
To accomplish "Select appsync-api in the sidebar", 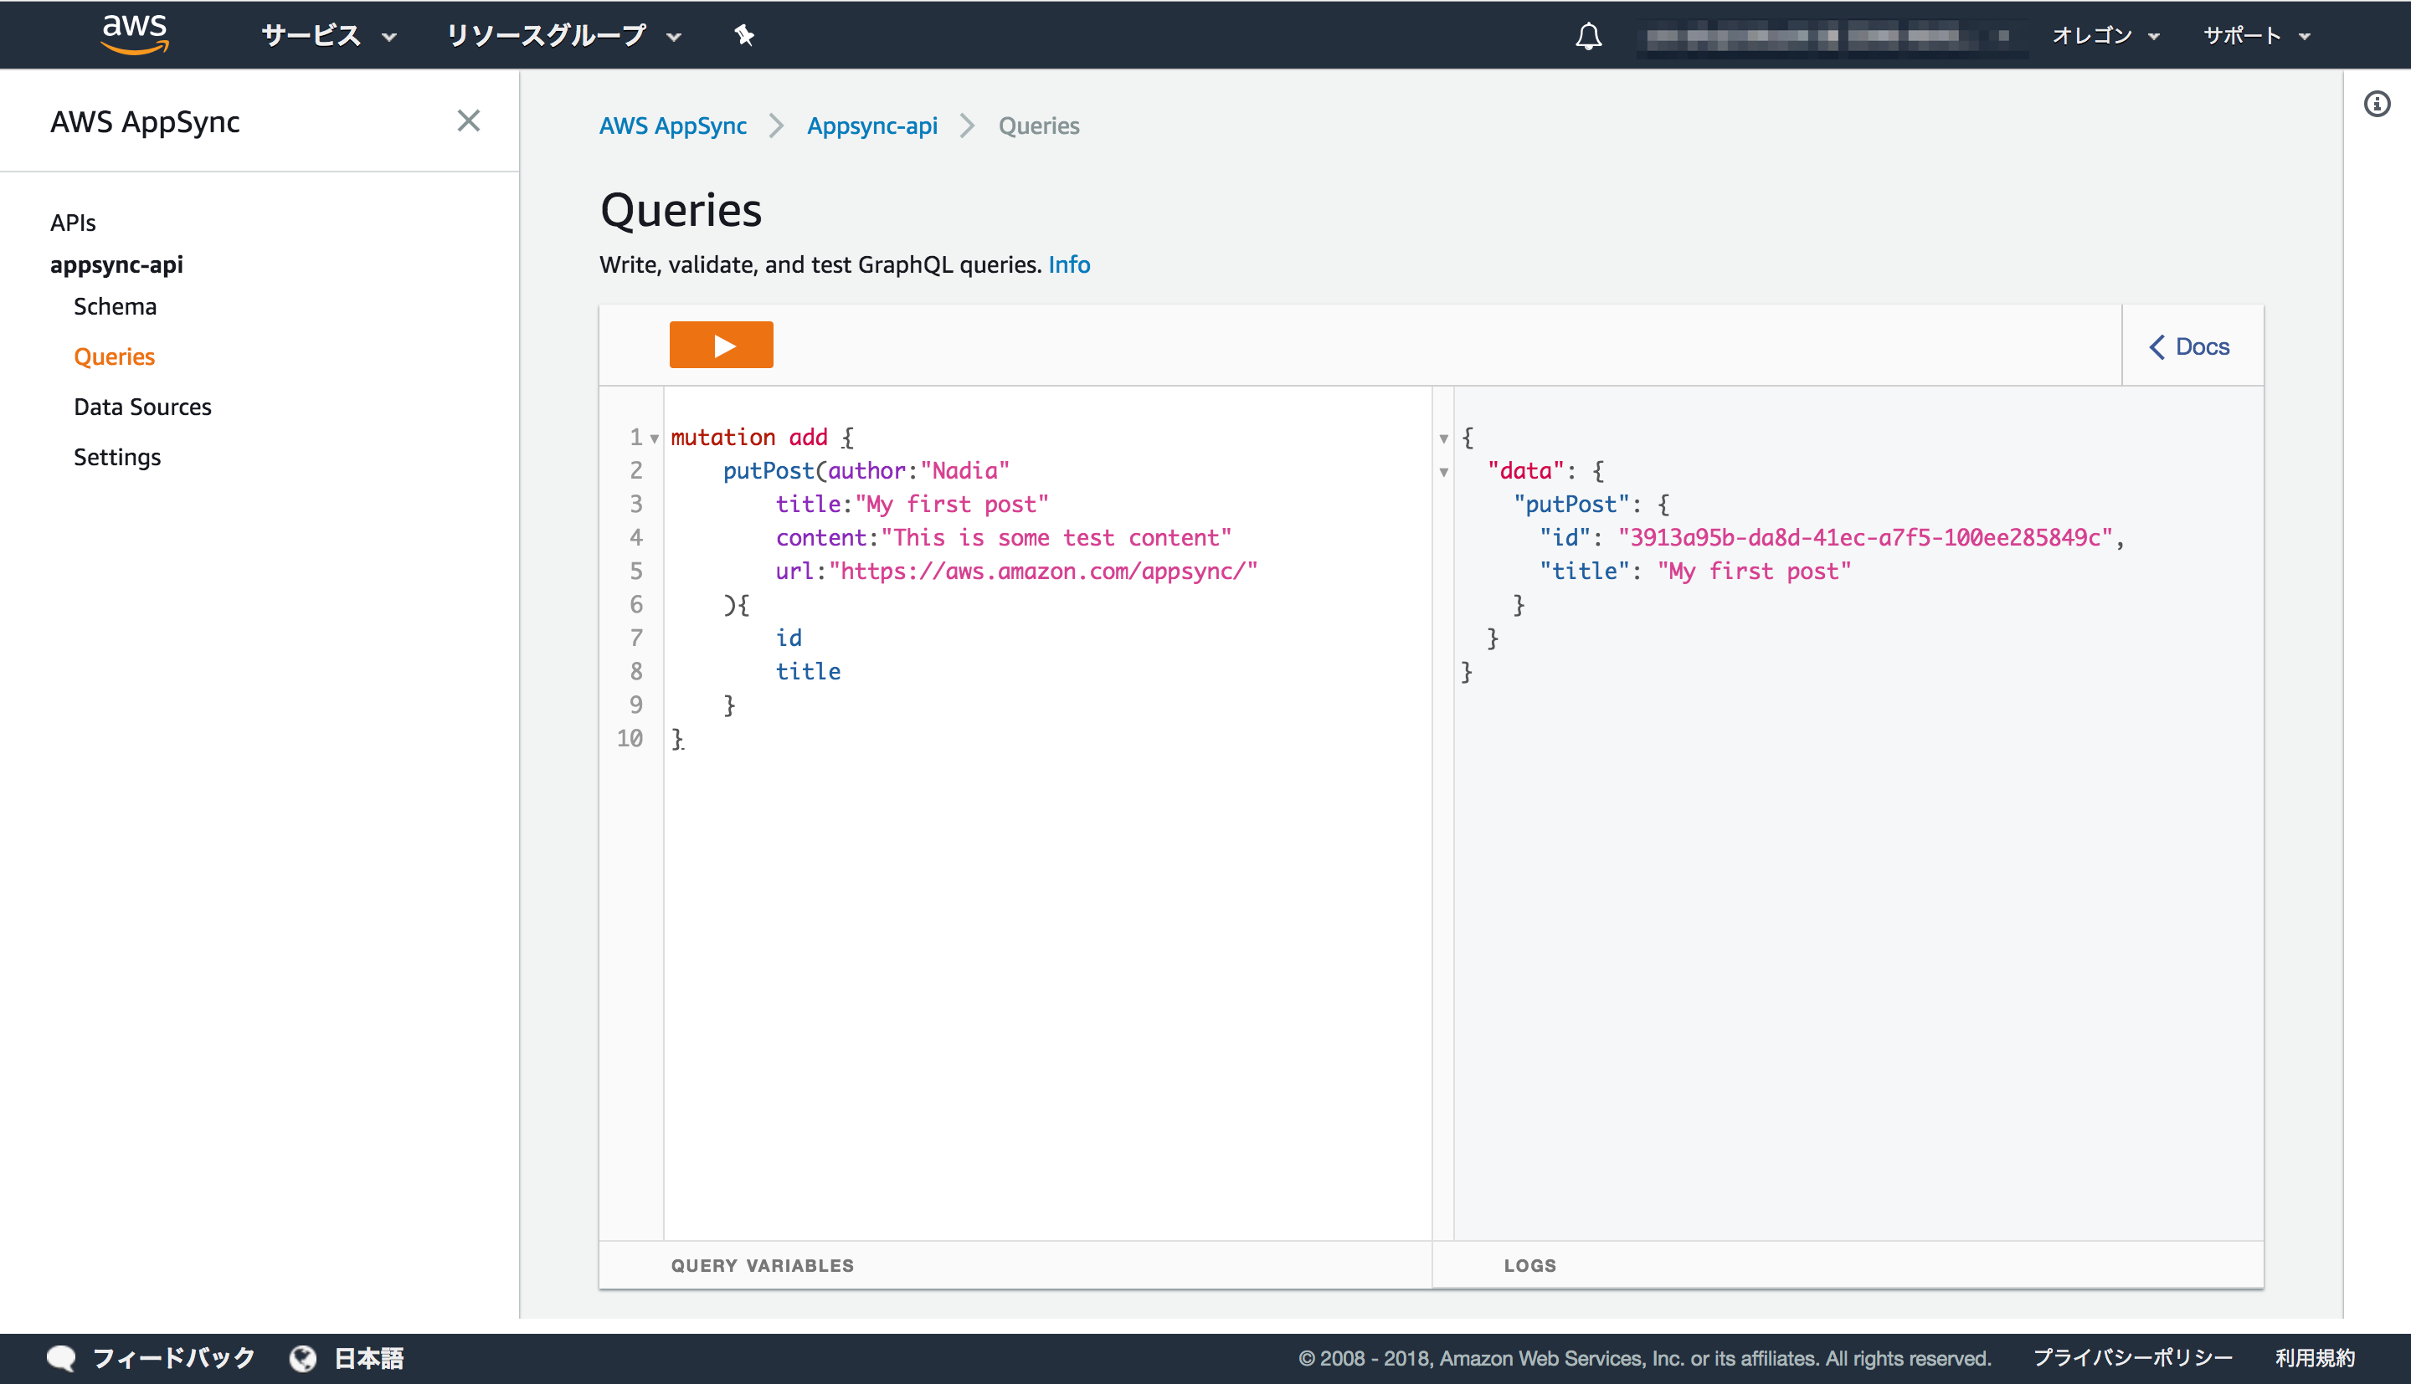I will [x=117, y=264].
